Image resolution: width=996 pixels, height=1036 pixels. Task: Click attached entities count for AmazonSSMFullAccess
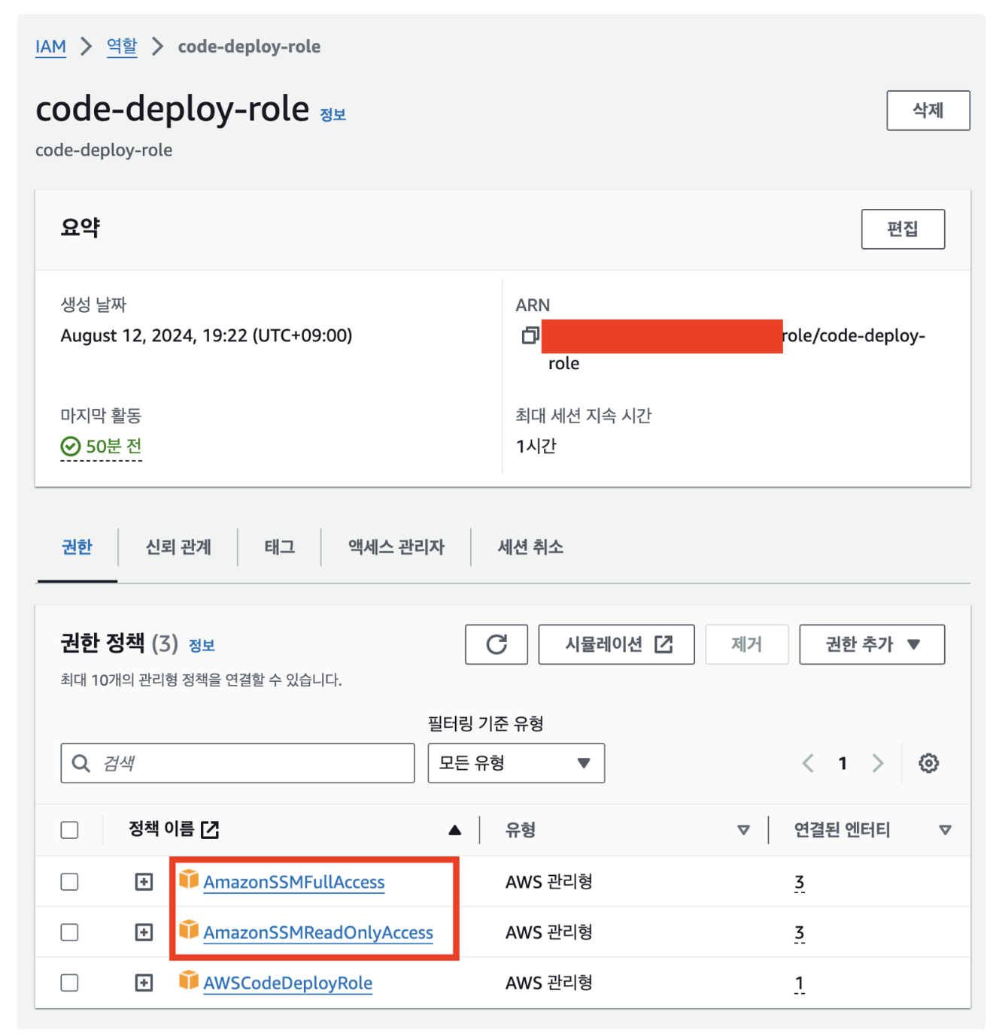click(800, 882)
